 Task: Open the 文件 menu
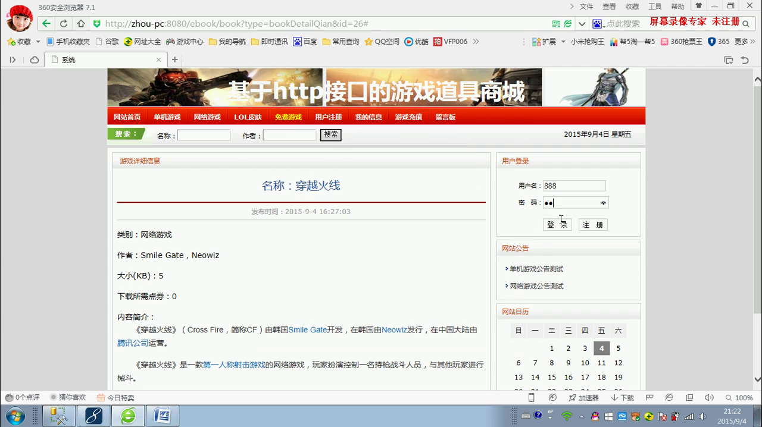586,7
